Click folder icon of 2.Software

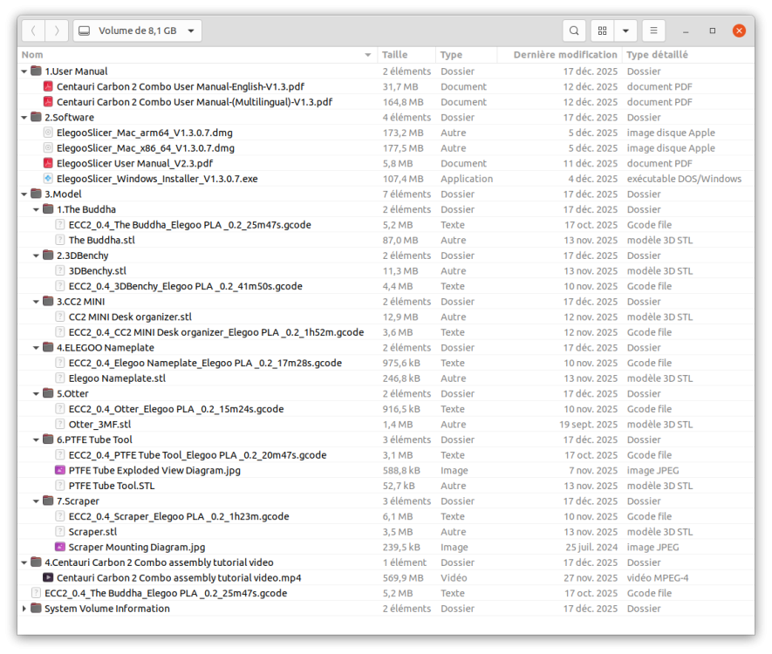pos(36,117)
